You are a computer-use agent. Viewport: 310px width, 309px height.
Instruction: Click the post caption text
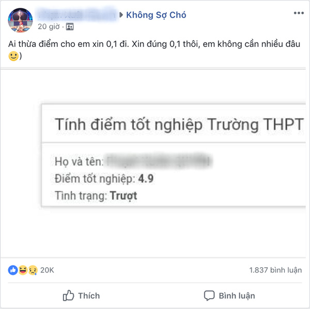(154, 44)
